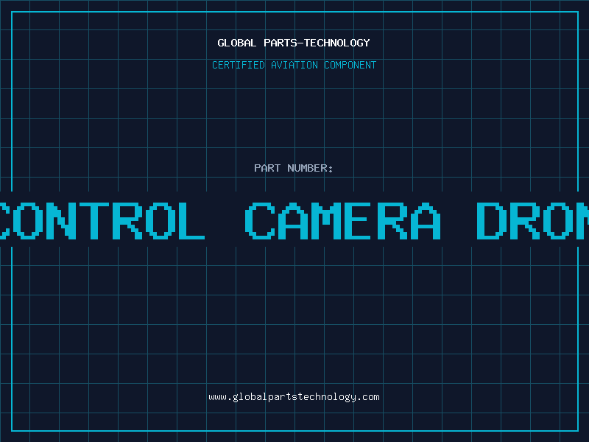
Task: Open the www.globalpartstechnology.com link
Action: pos(294,397)
